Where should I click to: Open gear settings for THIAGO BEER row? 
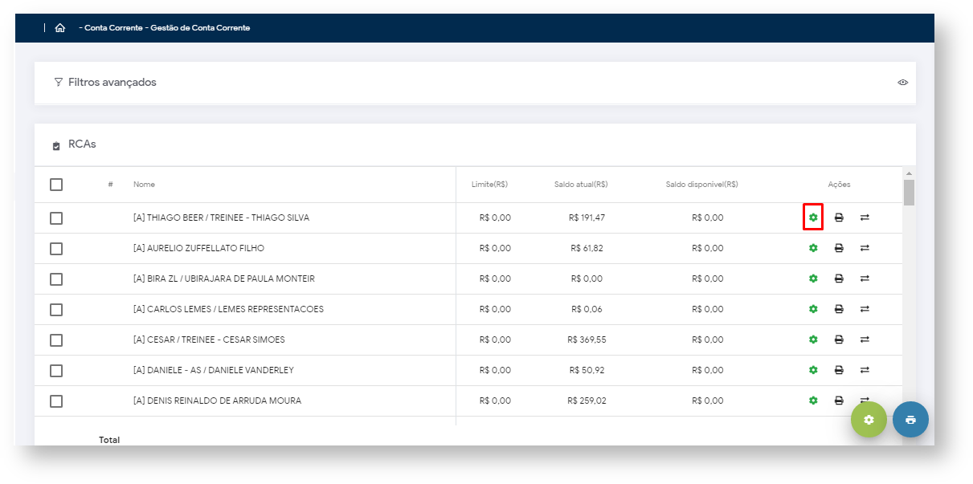(x=813, y=218)
